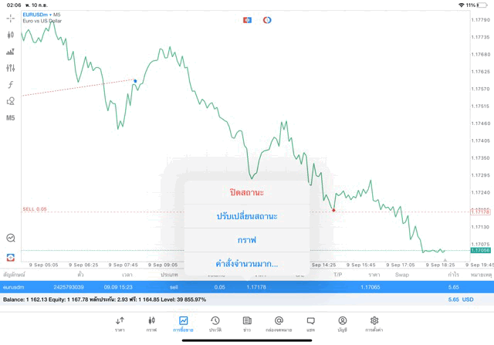Open the 'การตั้งค่า' settings tab
The width and height of the screenshot is (494, 345).
(374, 323)
